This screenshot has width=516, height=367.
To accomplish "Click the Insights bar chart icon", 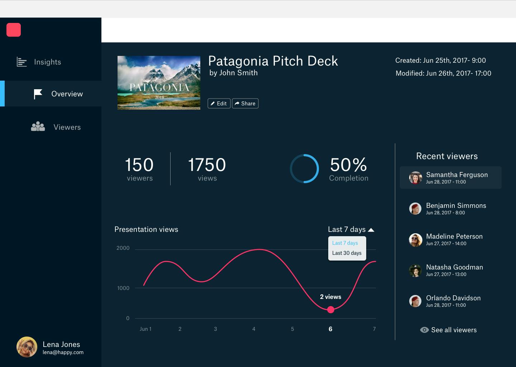I will pos(22,62).
